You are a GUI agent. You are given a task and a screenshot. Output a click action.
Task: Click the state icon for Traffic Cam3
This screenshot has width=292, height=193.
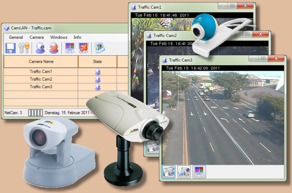(x=98, y=87)
